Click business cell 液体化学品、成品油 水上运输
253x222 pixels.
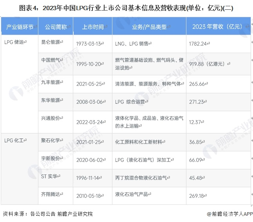[x=149, y=122]
